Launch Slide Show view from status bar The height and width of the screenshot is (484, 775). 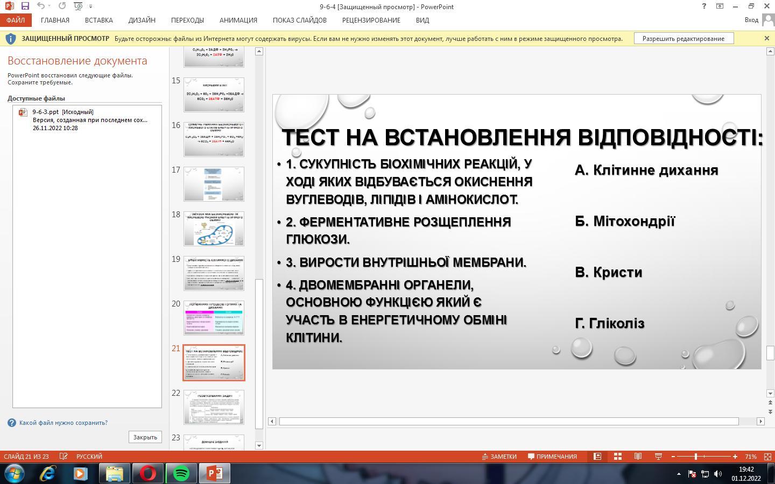(x=658, y=457)
